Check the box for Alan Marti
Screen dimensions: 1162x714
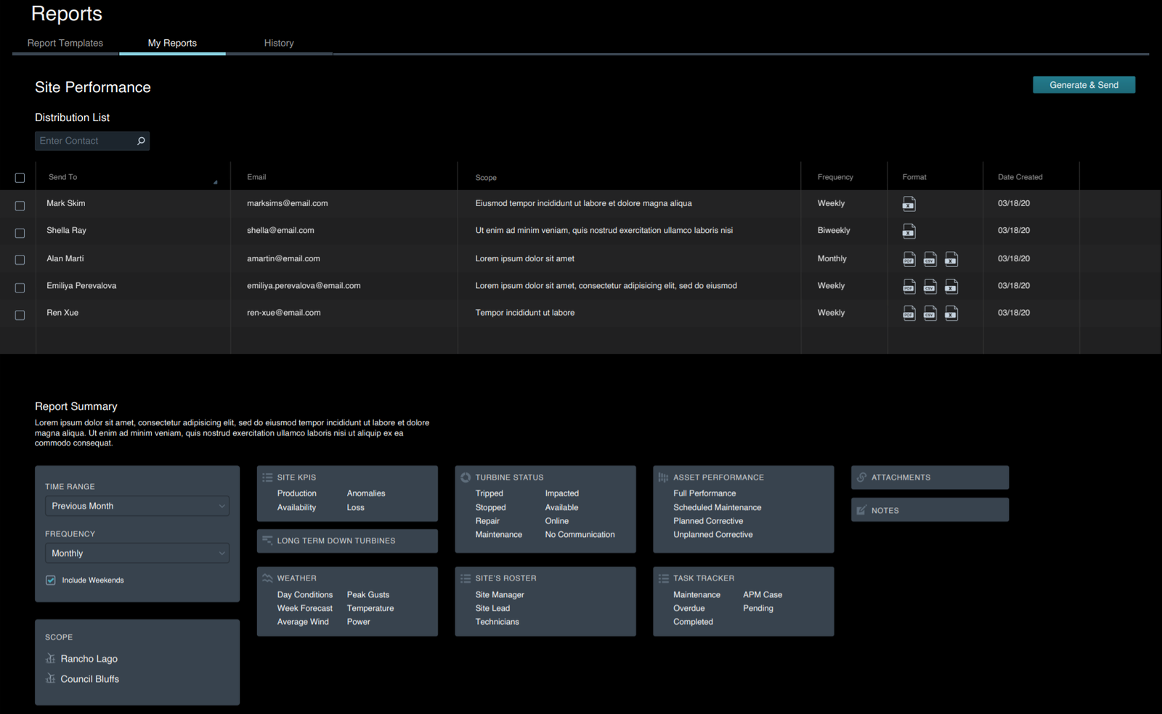click(x=20, y=260)
